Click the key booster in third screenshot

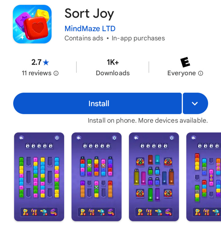coord(141,212)
